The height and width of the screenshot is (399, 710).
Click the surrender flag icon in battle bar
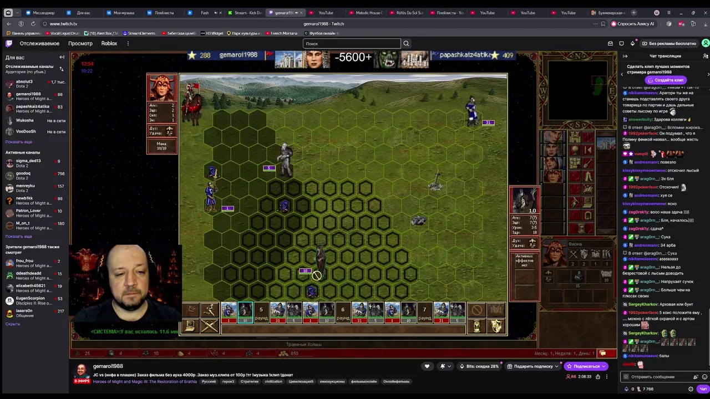[x=190, y=310]
